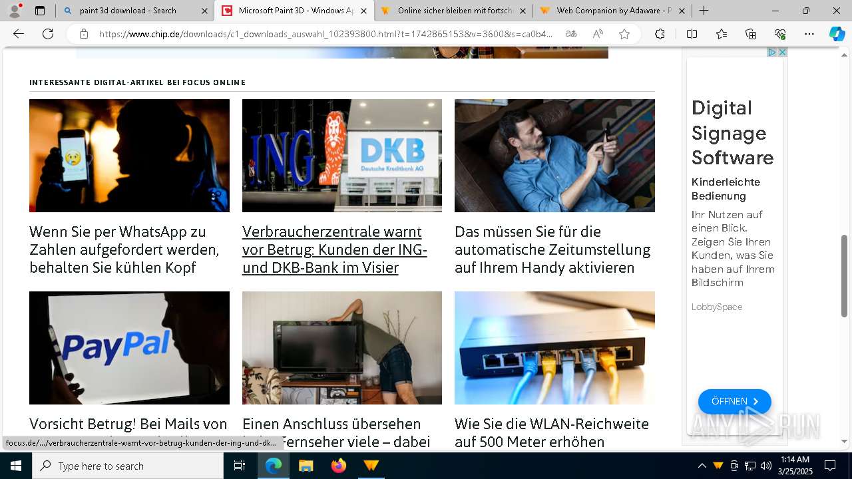Image resolution: width=852 pixels, height=479 pixels.
Task: Close the Microsoft Paint 3D tab
Action: (363, 11)
